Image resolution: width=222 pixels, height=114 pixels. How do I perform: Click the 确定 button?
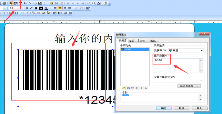pos(164,108)
